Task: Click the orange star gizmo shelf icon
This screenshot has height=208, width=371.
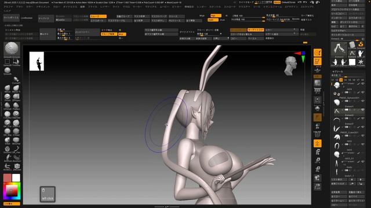Action: [x=318, y=143]
